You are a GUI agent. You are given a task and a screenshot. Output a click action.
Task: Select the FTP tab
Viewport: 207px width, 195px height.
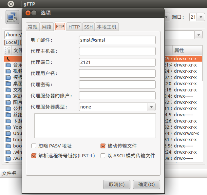[60, 27]
